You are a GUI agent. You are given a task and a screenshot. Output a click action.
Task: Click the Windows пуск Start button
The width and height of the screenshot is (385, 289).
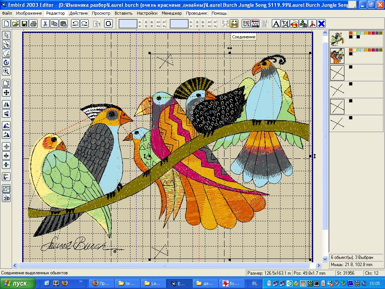pyautogui.click(x=18, y=283)
